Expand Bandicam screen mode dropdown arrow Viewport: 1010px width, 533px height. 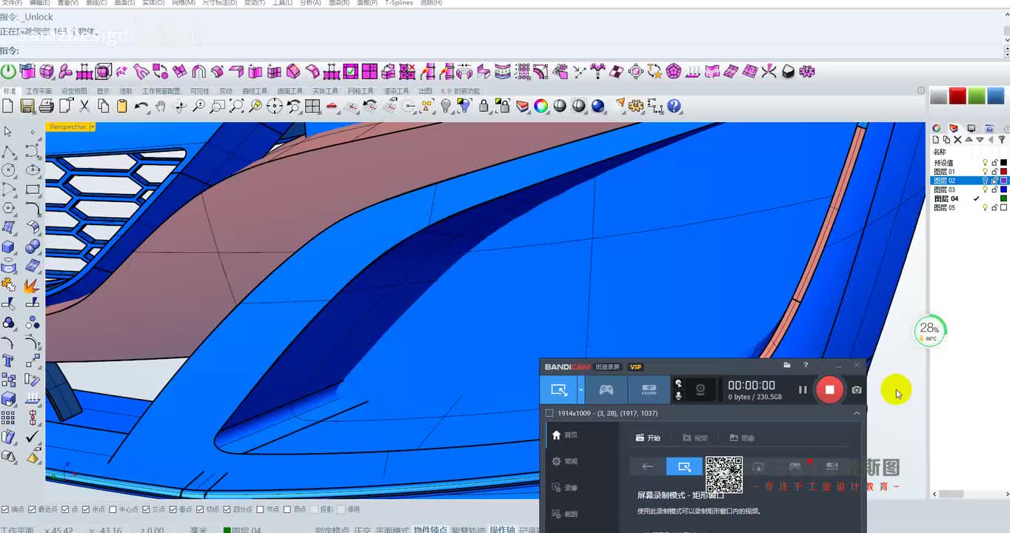pyautogui.click(x=581, y=390)
